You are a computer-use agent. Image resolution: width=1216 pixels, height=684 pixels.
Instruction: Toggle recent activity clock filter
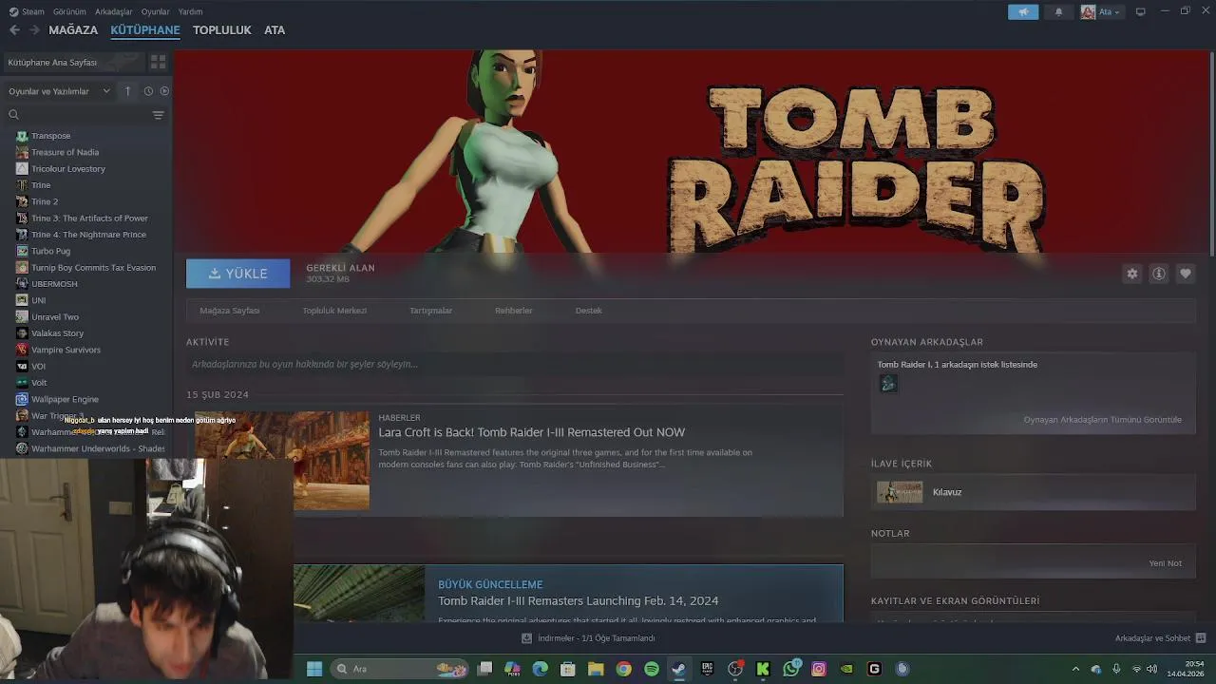click(x=148, y=91)
